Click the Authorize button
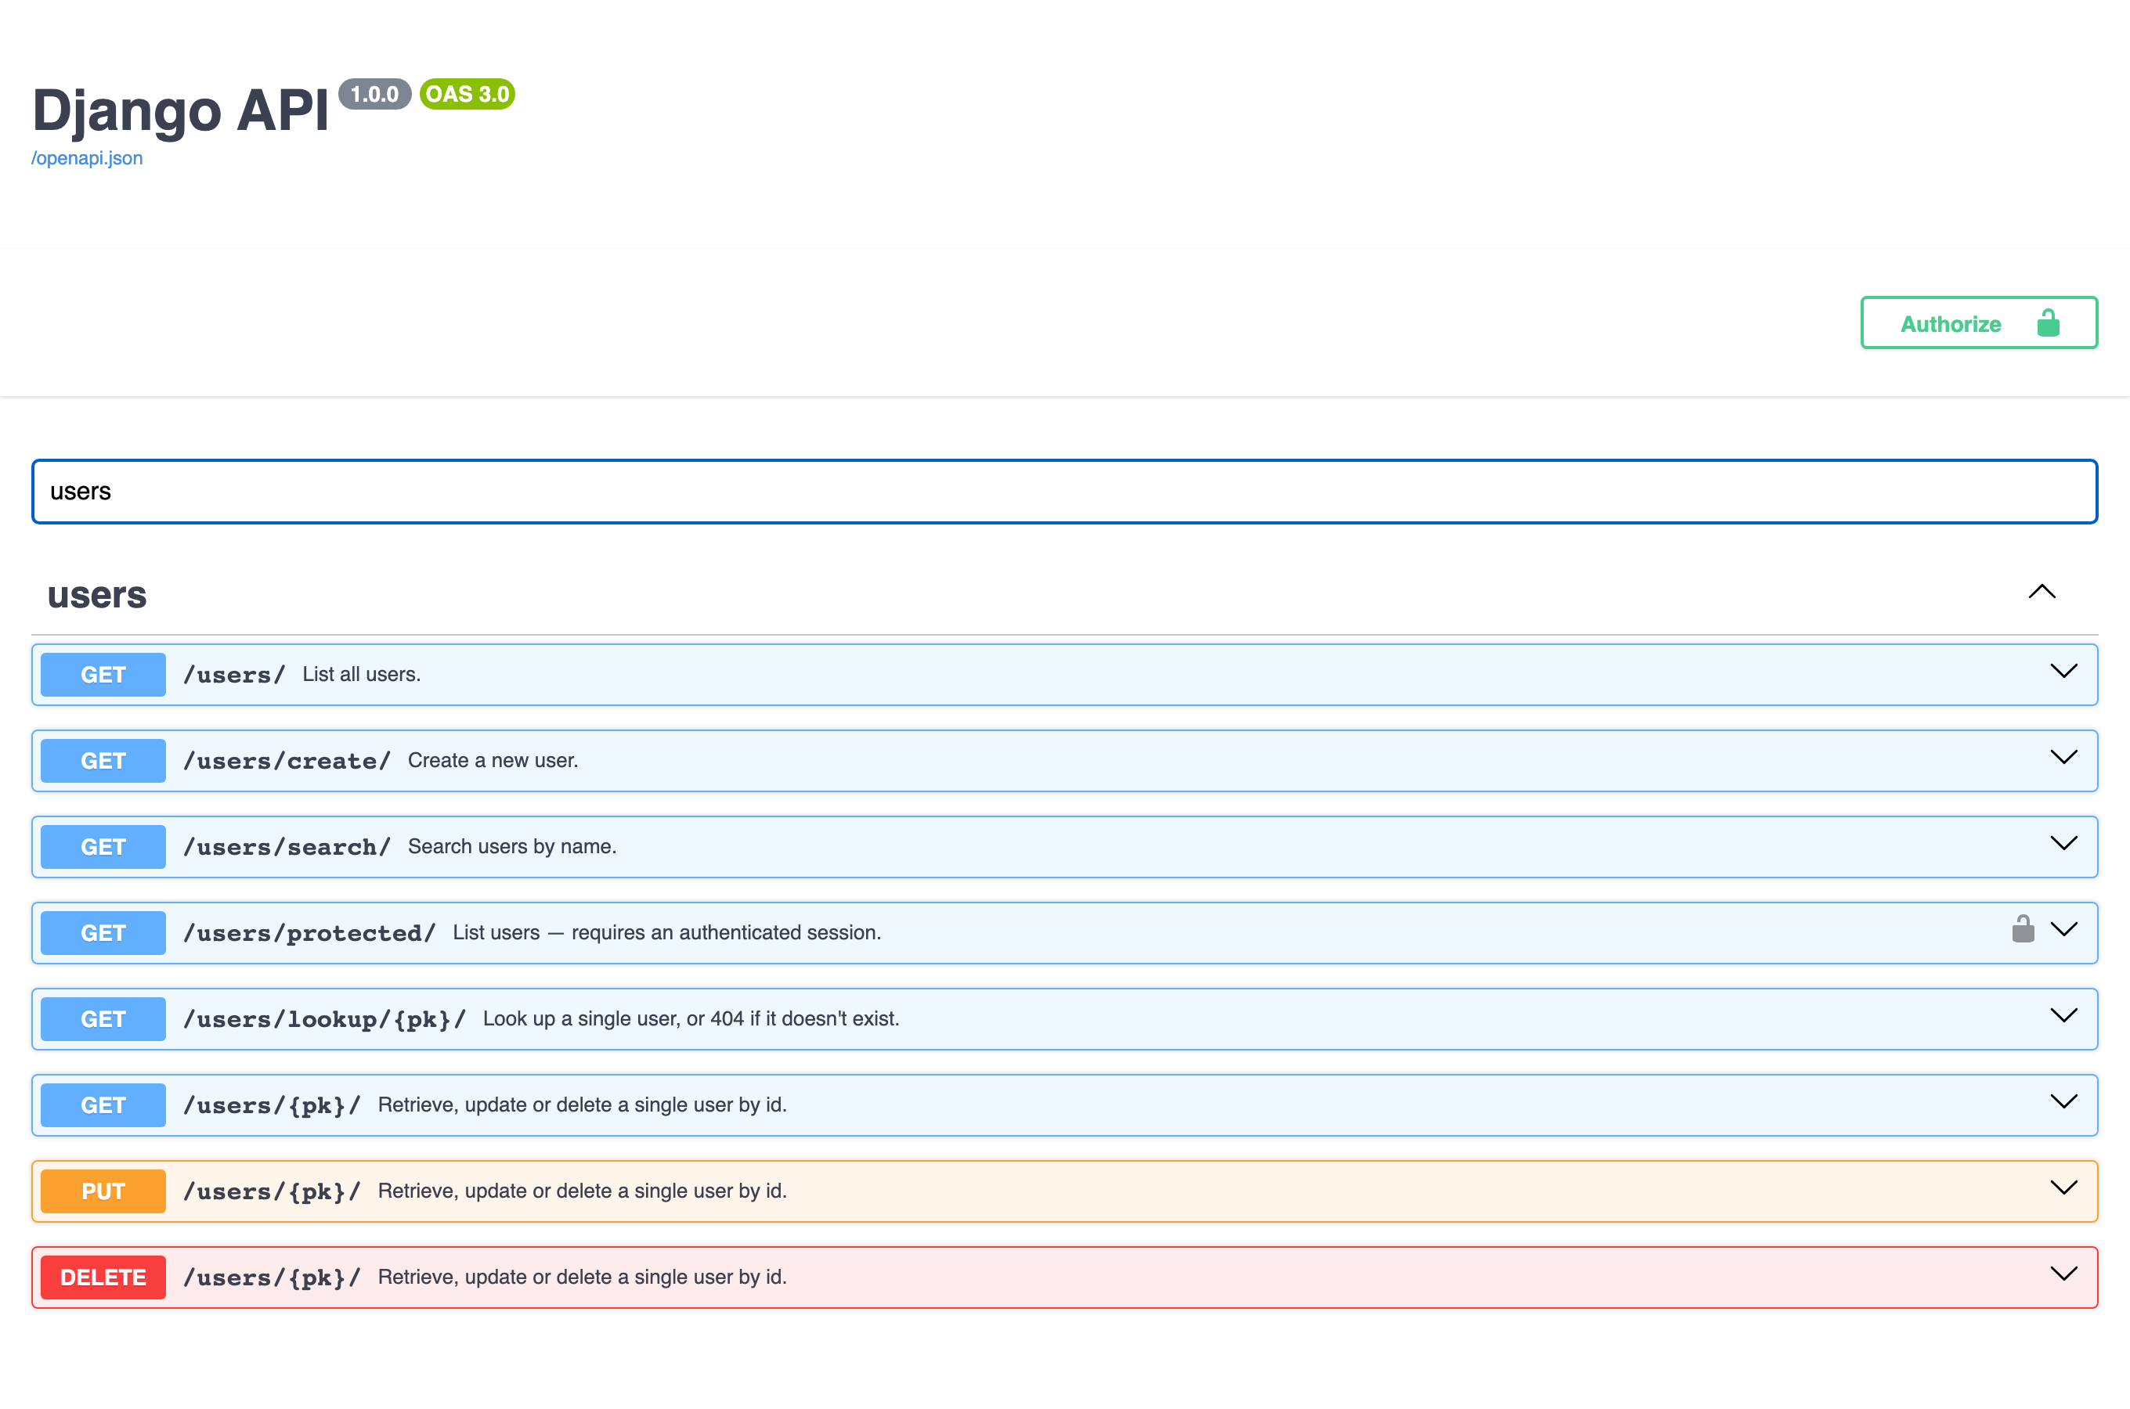Image resolution: width=2130 pixels, height=1409 pixels. pyautogui.click(x=1979, y=323)
